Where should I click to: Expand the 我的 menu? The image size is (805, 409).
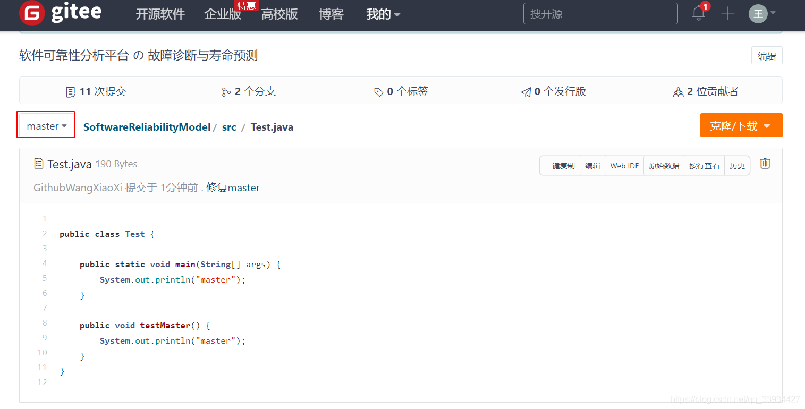383,14
